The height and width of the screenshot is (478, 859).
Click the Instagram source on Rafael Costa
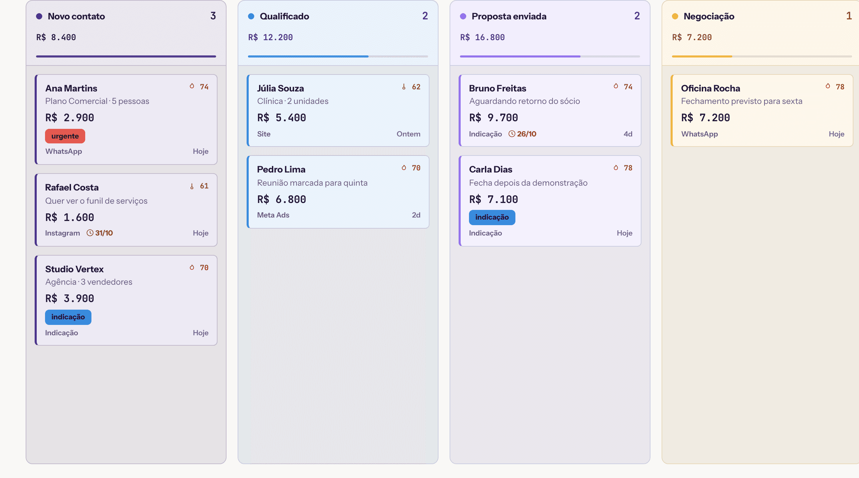tap(62, 233)
